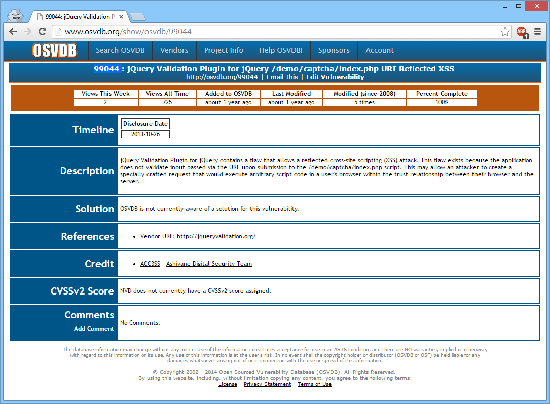Open the Privacy Statement footer link

coord(267,384)
